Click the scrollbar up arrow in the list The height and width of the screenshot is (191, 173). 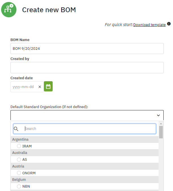coord(161,124)
